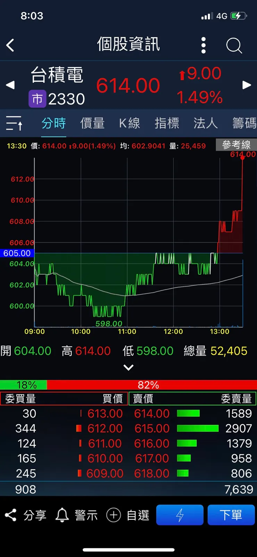
Task: Select ask price 615.00
Action: pos(152,428)
